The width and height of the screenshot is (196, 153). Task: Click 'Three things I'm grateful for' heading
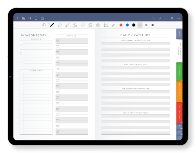click(135, 41)
